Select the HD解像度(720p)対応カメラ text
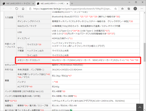The image size is (146, 111). pos(66,26)
